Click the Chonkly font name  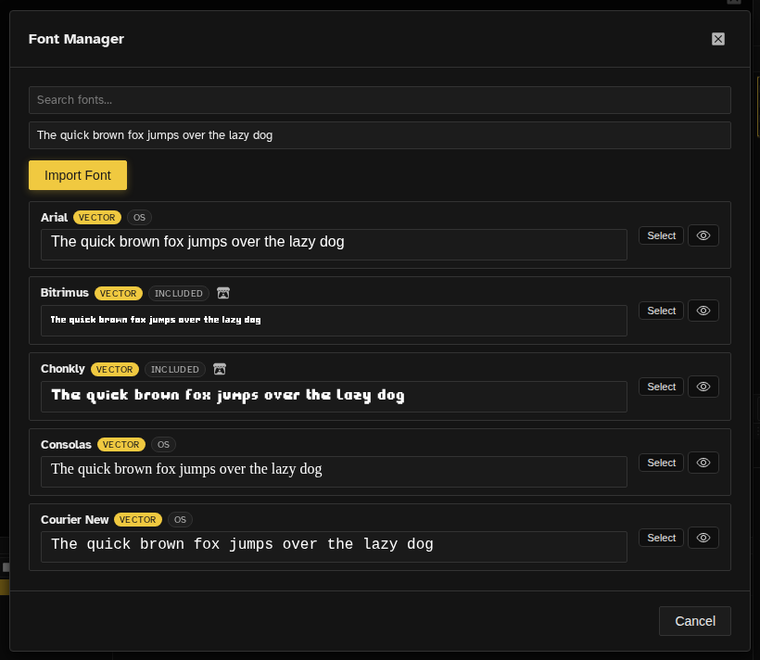pyautogui.click(x=62, y=369)
